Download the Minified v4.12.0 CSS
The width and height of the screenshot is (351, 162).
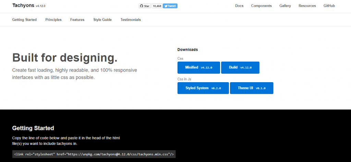point(198,67)
